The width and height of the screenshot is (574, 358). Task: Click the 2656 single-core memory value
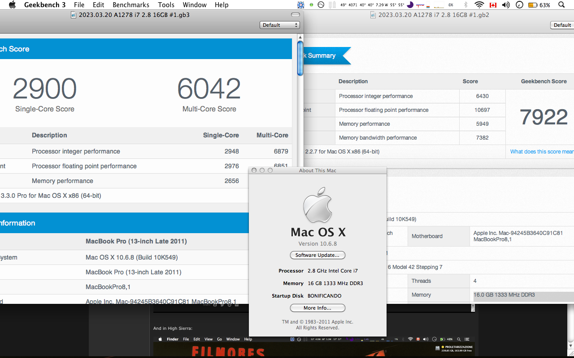point(232,181)
